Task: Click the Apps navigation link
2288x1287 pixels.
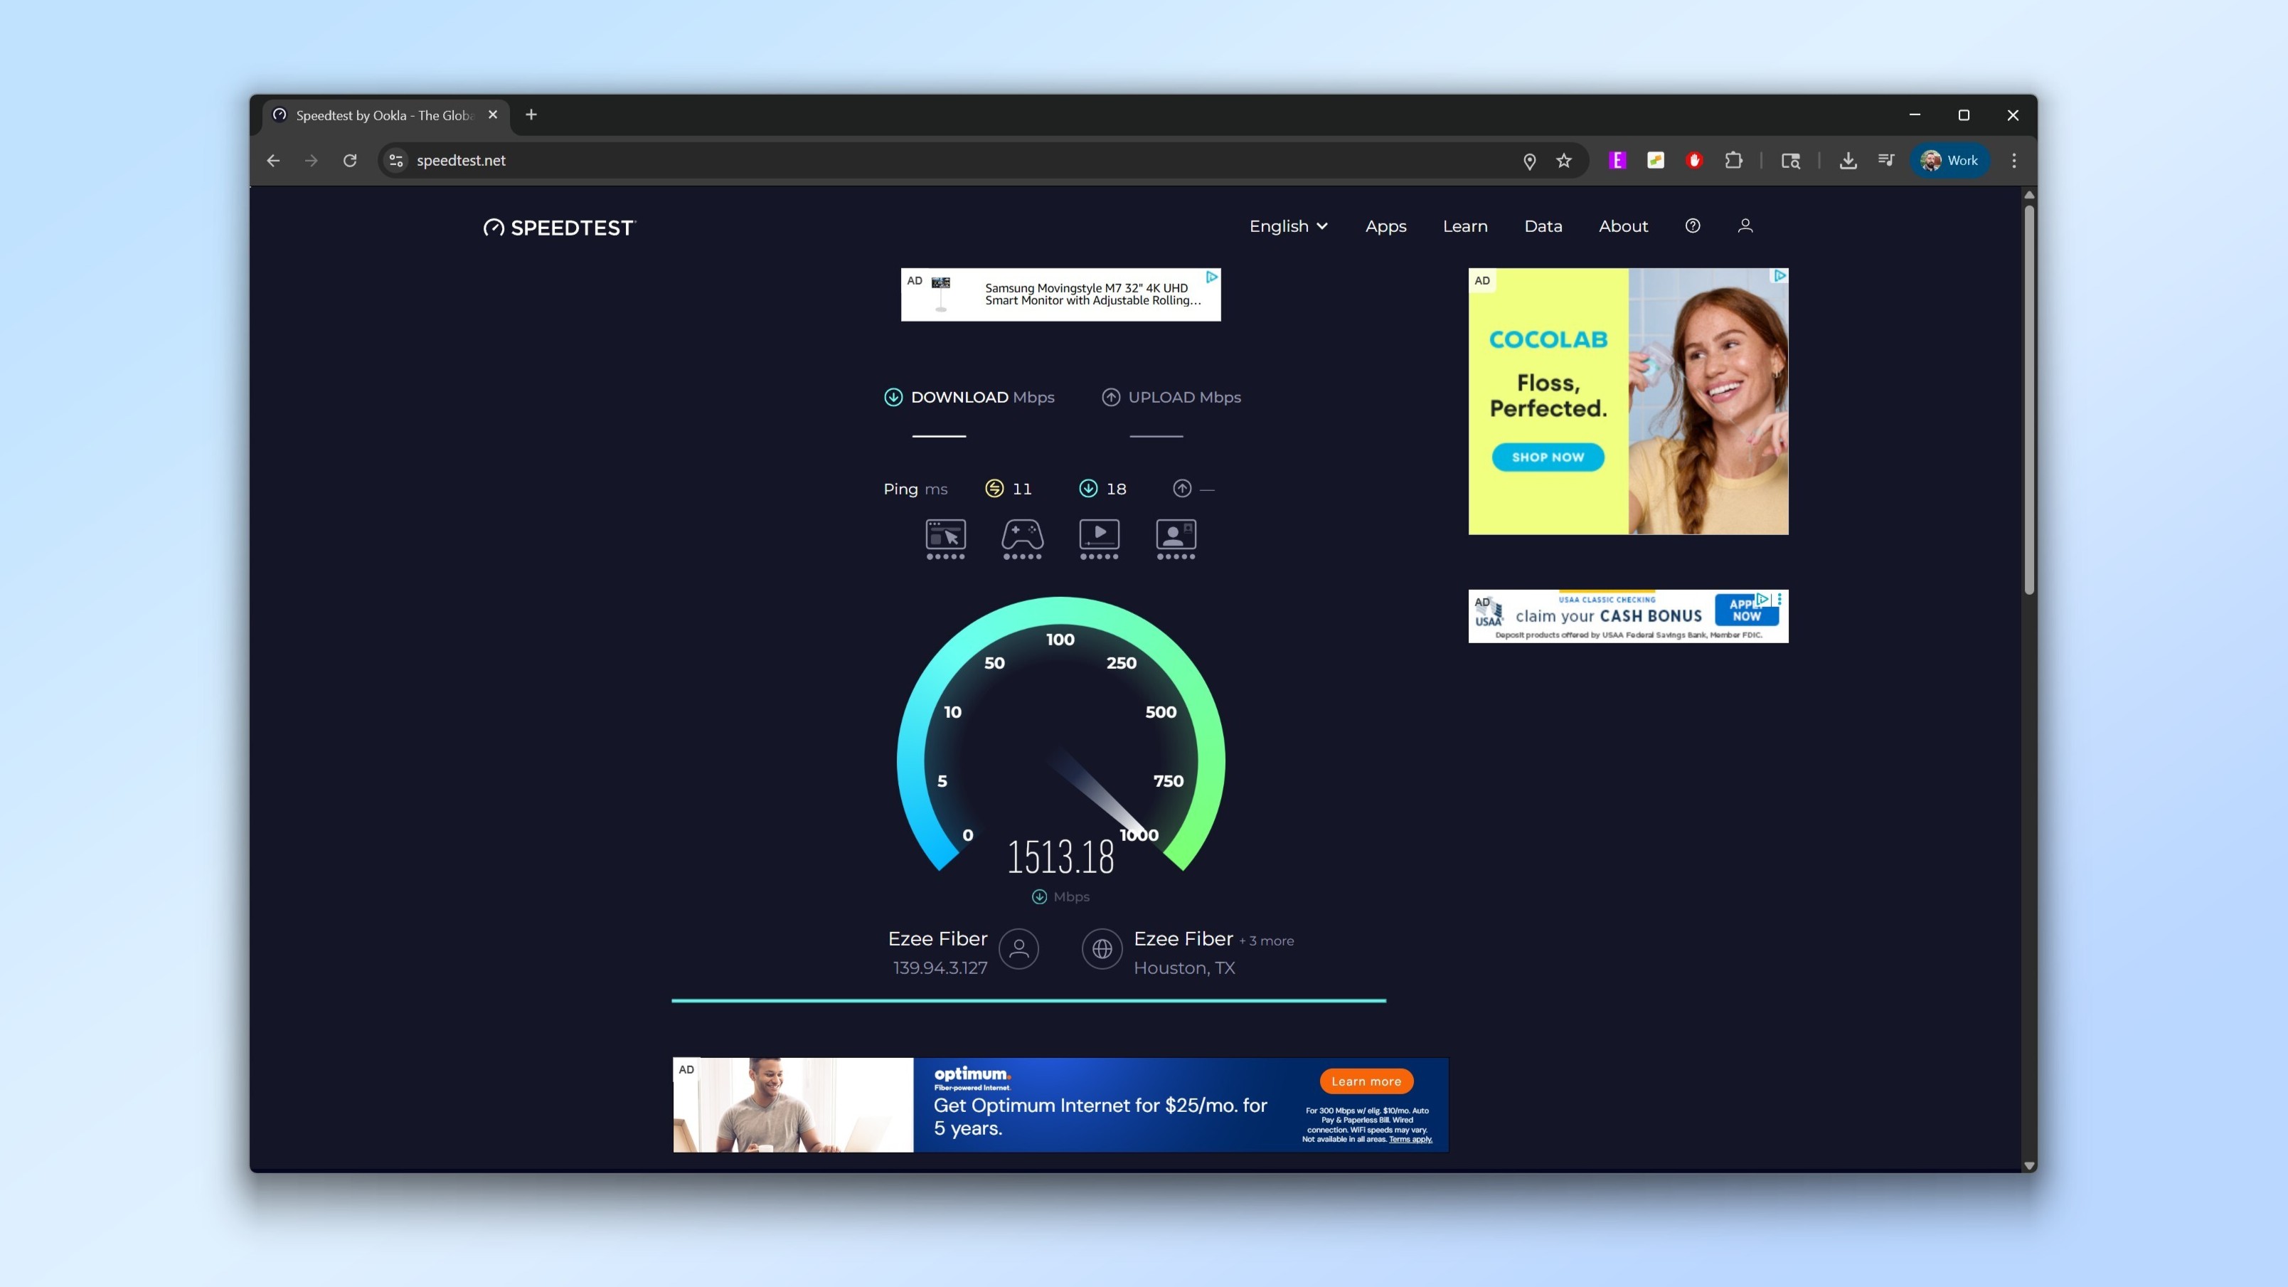Action: click(x=1385, y=226)
